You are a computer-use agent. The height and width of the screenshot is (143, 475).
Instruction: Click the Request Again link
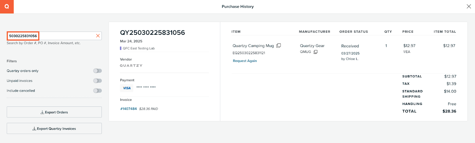[245, 61]
